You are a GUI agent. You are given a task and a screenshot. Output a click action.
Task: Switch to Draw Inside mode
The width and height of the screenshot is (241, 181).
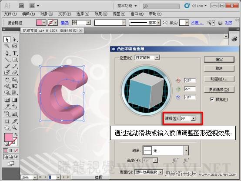[x=16, y=157]
